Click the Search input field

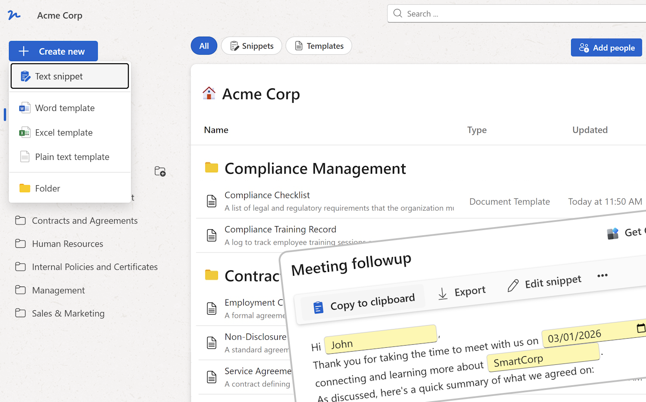(517, 14)
